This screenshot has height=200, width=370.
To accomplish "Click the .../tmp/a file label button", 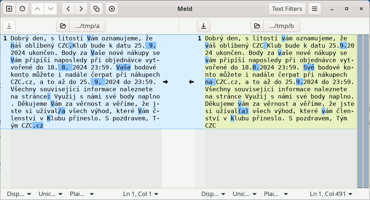I will click(87, 26).
